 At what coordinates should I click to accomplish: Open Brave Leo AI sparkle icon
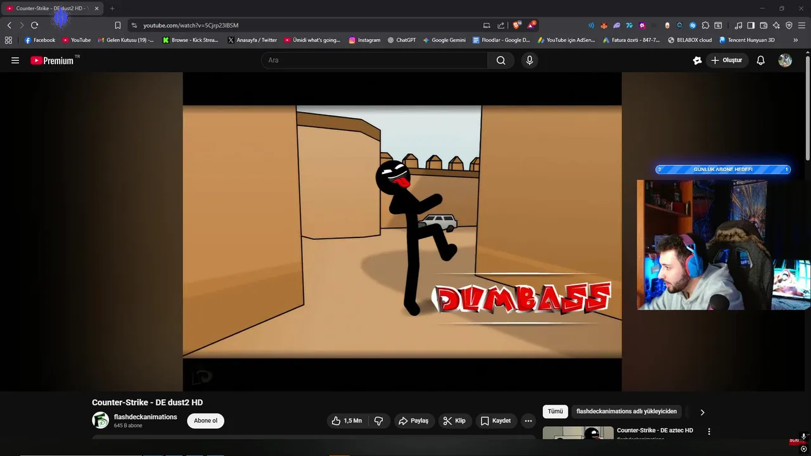click(776, 25)
